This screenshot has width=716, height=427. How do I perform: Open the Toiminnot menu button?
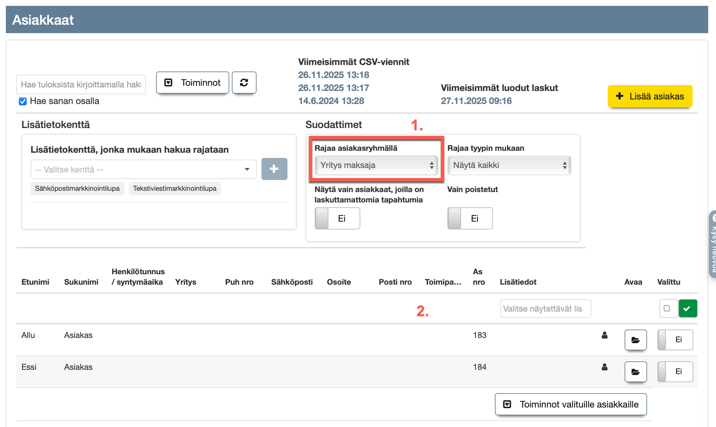pyautogui.click(x=192, y=83)
